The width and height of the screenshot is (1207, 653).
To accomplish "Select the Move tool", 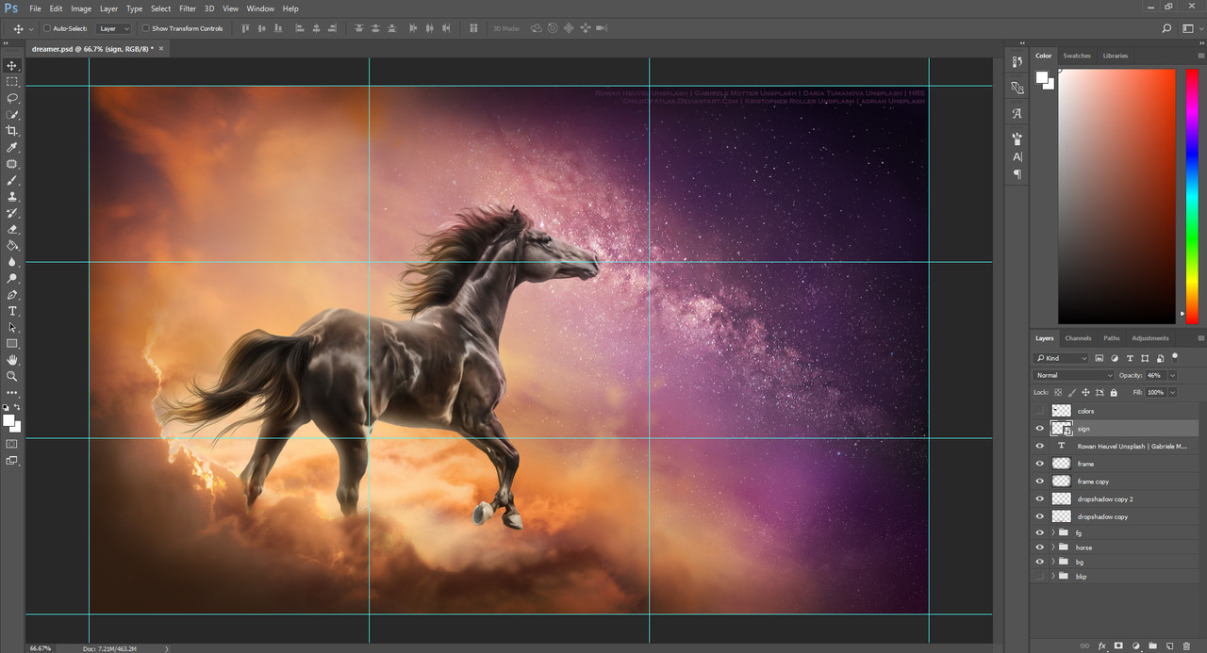I will (12, 65).
